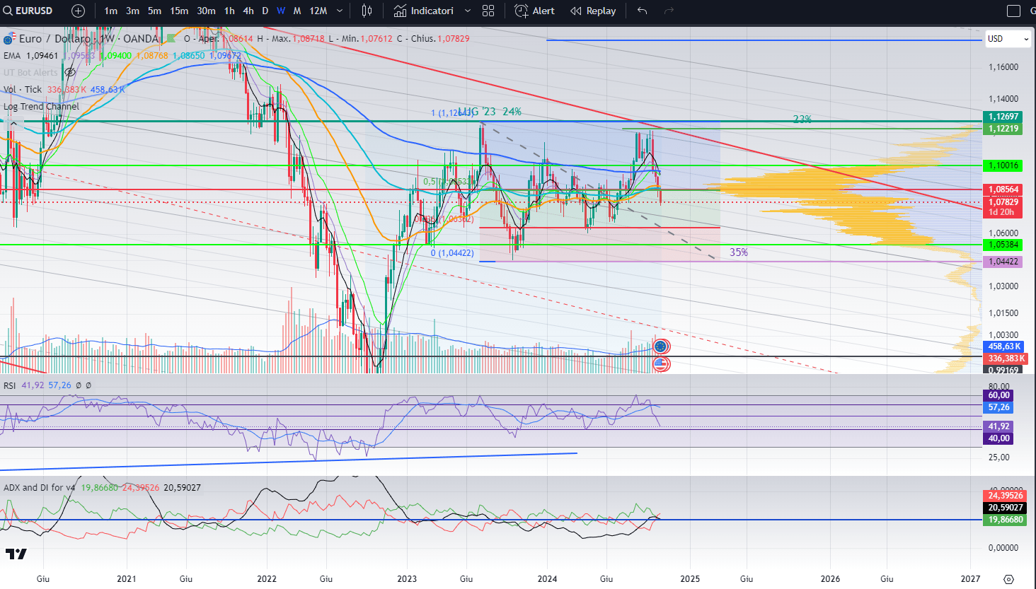Viewport: 1036px width, 589px height.
Task: Switch to the 1h timeframe tab
Action: [x=229, y=11]
